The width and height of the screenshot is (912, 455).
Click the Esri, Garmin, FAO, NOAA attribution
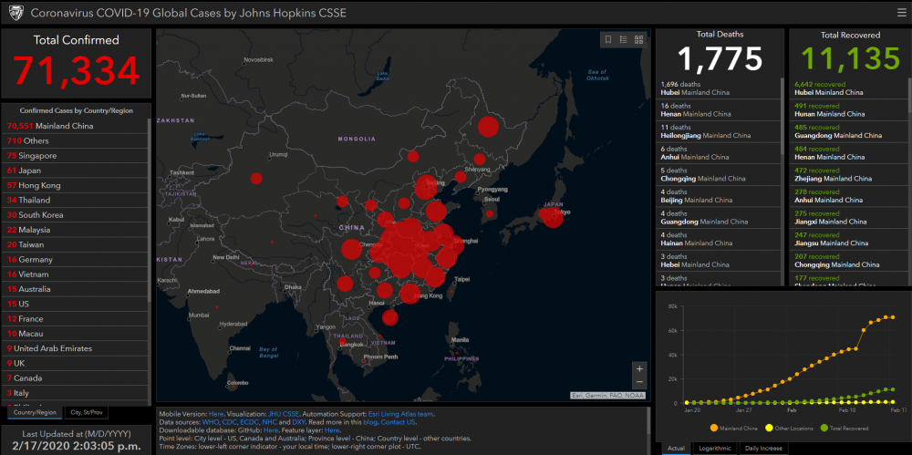click(608, 395)
